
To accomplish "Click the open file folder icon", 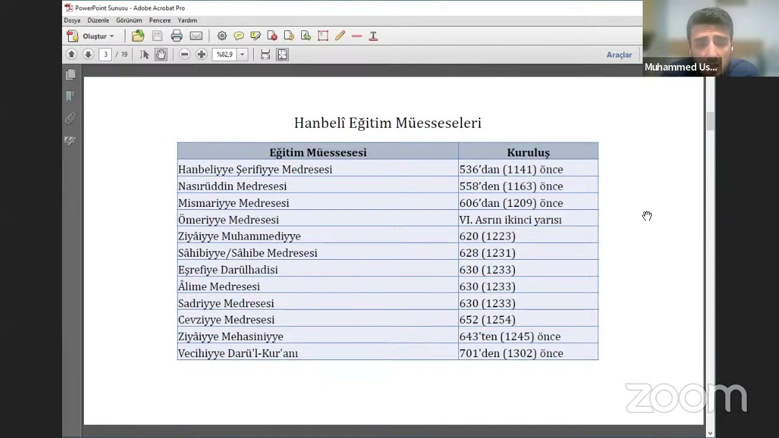I will [x=138, y=36].
